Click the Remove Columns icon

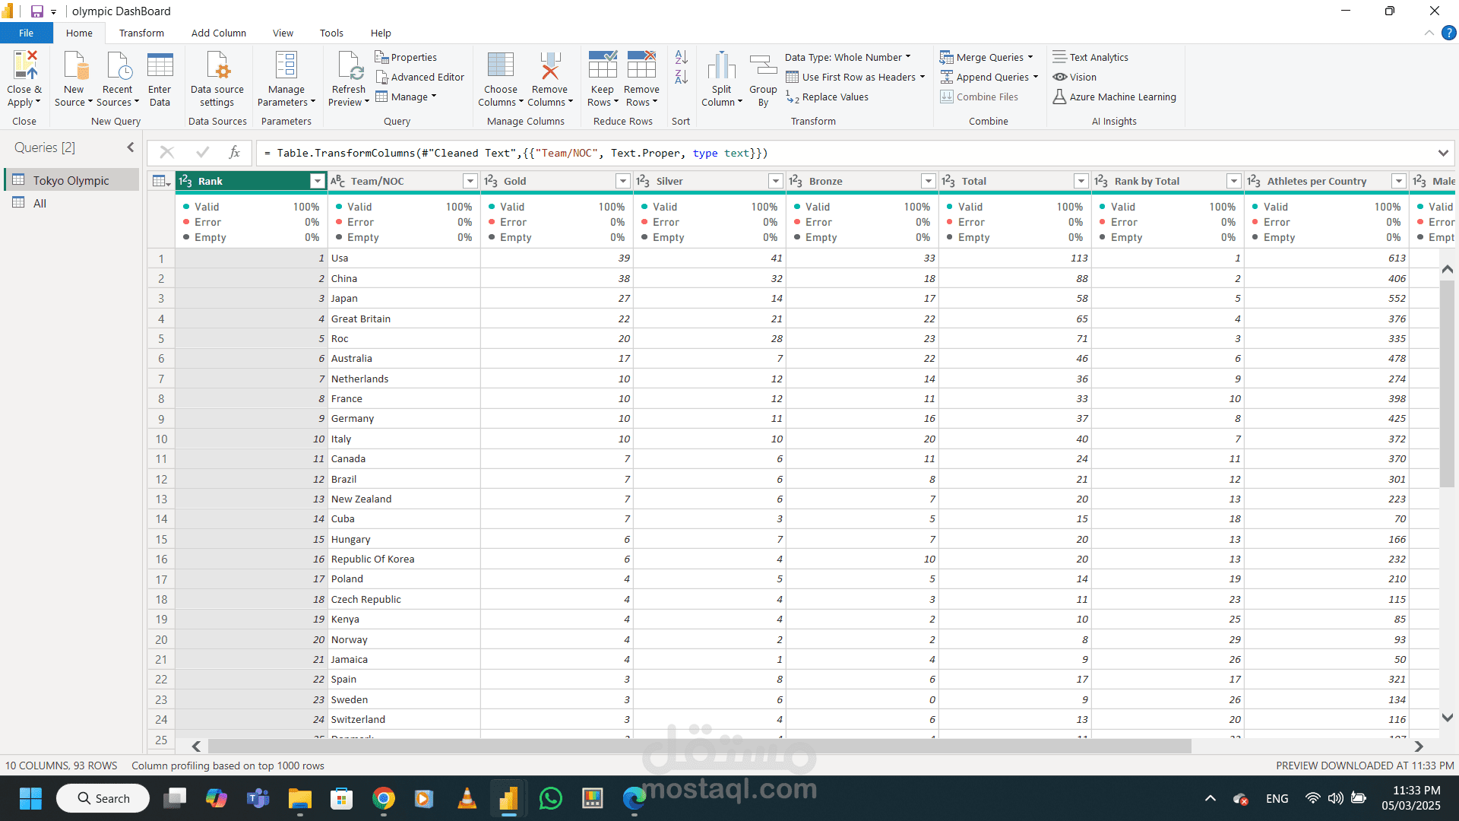point(549,66)
